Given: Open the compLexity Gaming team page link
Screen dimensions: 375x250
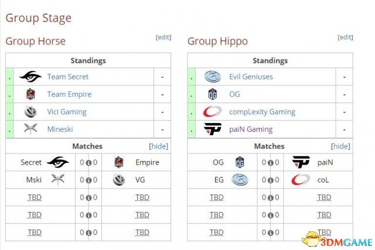Looking at the screenshot, I should click(262, 112).
